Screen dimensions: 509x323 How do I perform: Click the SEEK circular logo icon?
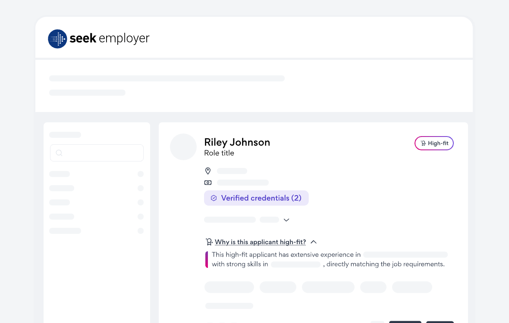point(57,39)
